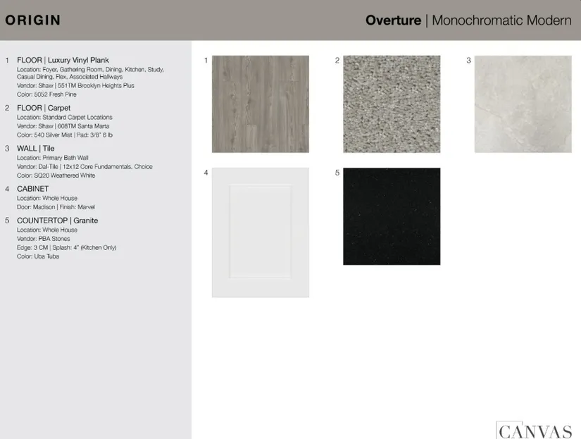Image resolution: width=581 pixels, height=439 pixels.
Task: Click the Weathered White tile swatch
Action: coord(523,104)
